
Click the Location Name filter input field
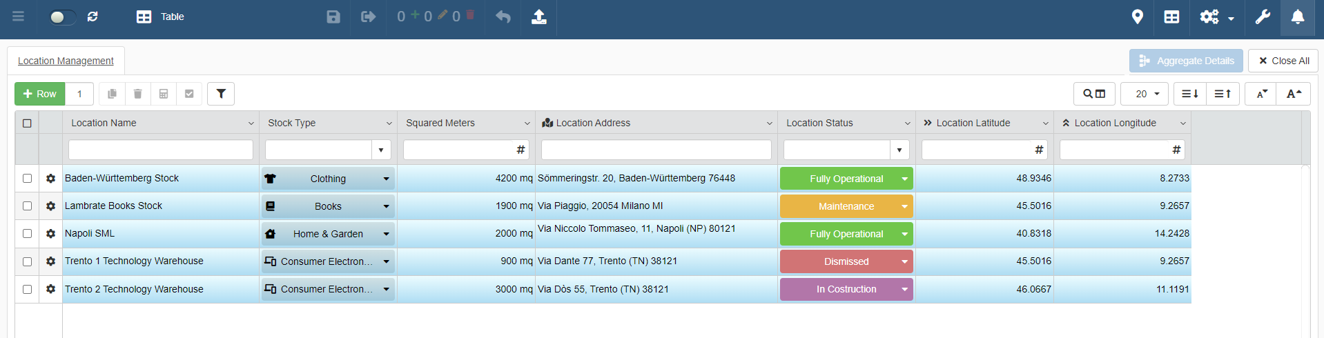[161, 150]
